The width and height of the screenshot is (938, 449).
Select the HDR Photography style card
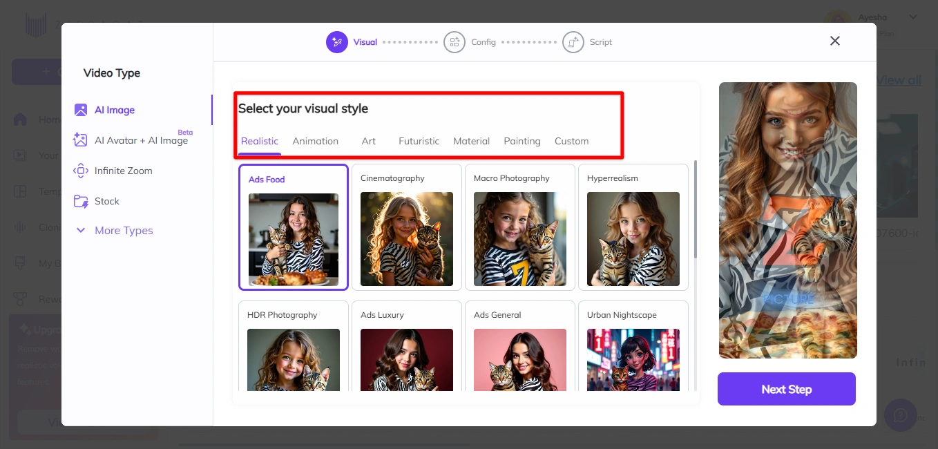coord(294,346)
